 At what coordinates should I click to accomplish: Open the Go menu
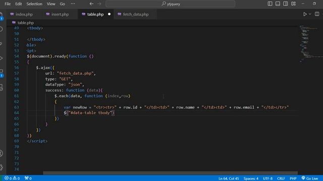tap(62, 4)
